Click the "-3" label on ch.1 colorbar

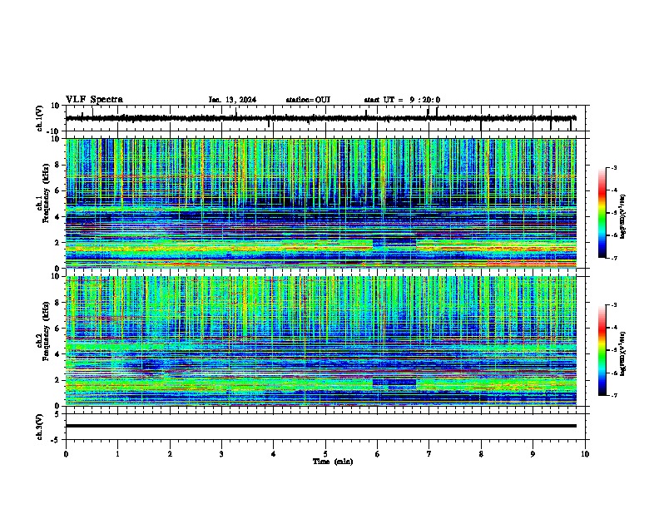[x=614, y=167]
